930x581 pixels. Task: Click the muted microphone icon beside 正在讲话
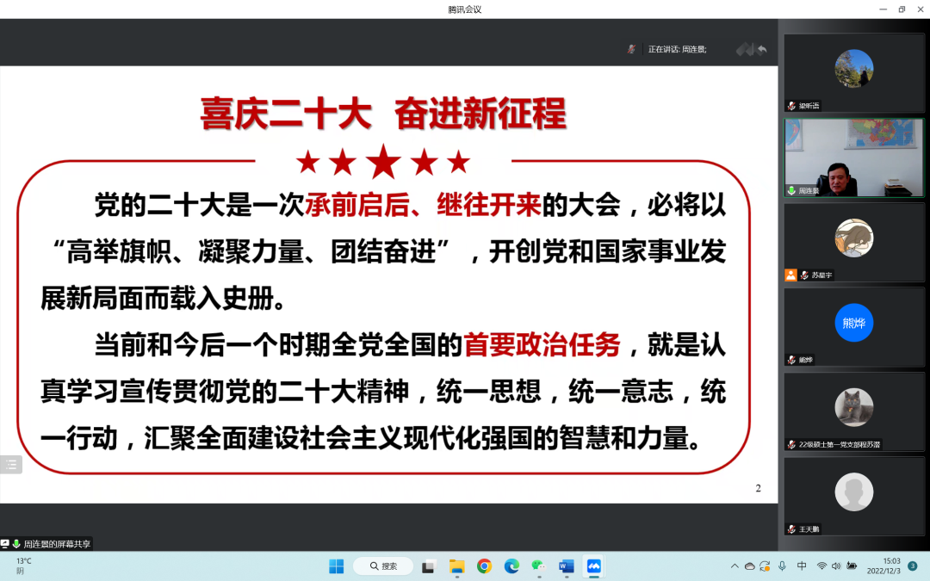point(631,49)
